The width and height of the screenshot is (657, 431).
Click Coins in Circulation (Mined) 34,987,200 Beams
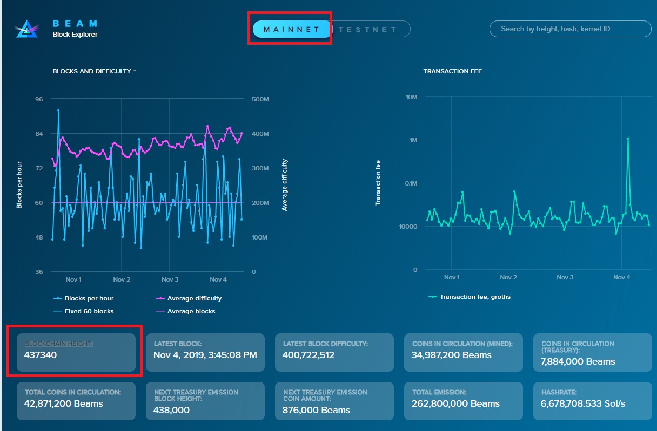pos(464,353)
